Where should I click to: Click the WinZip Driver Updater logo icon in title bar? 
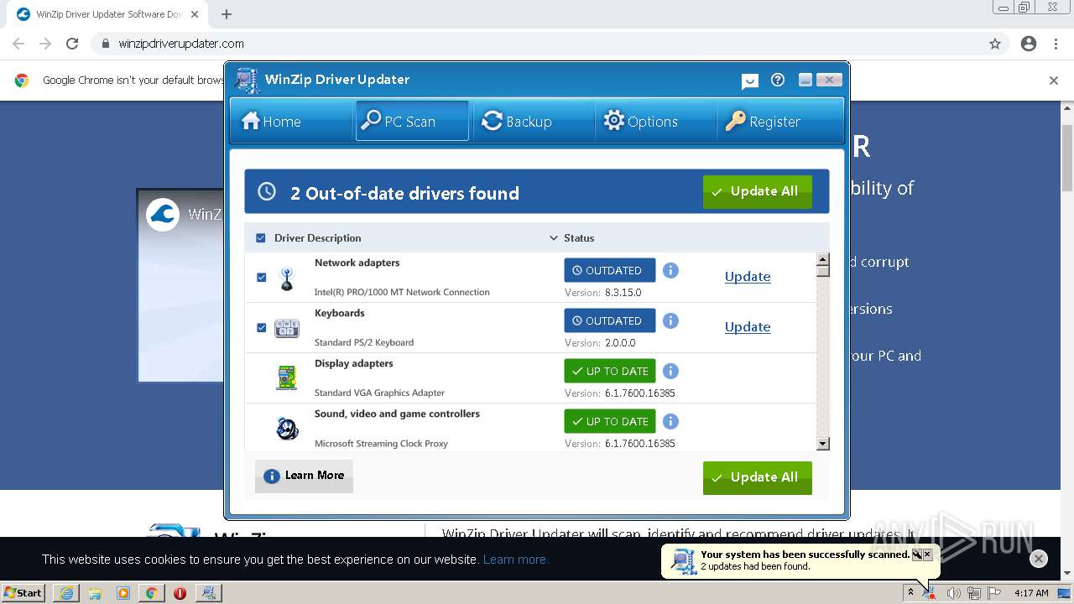[247, 81]
